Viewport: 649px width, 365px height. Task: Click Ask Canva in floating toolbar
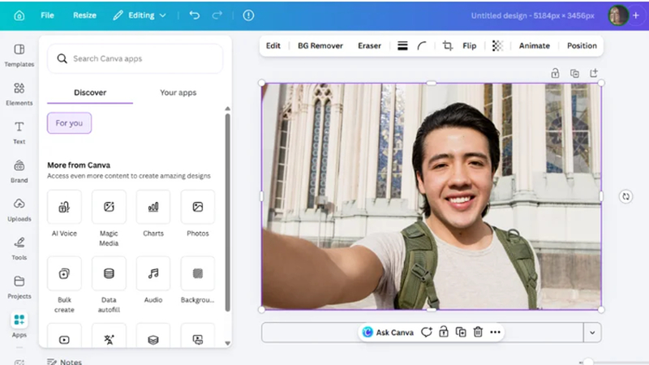click(x=388, y=332)
